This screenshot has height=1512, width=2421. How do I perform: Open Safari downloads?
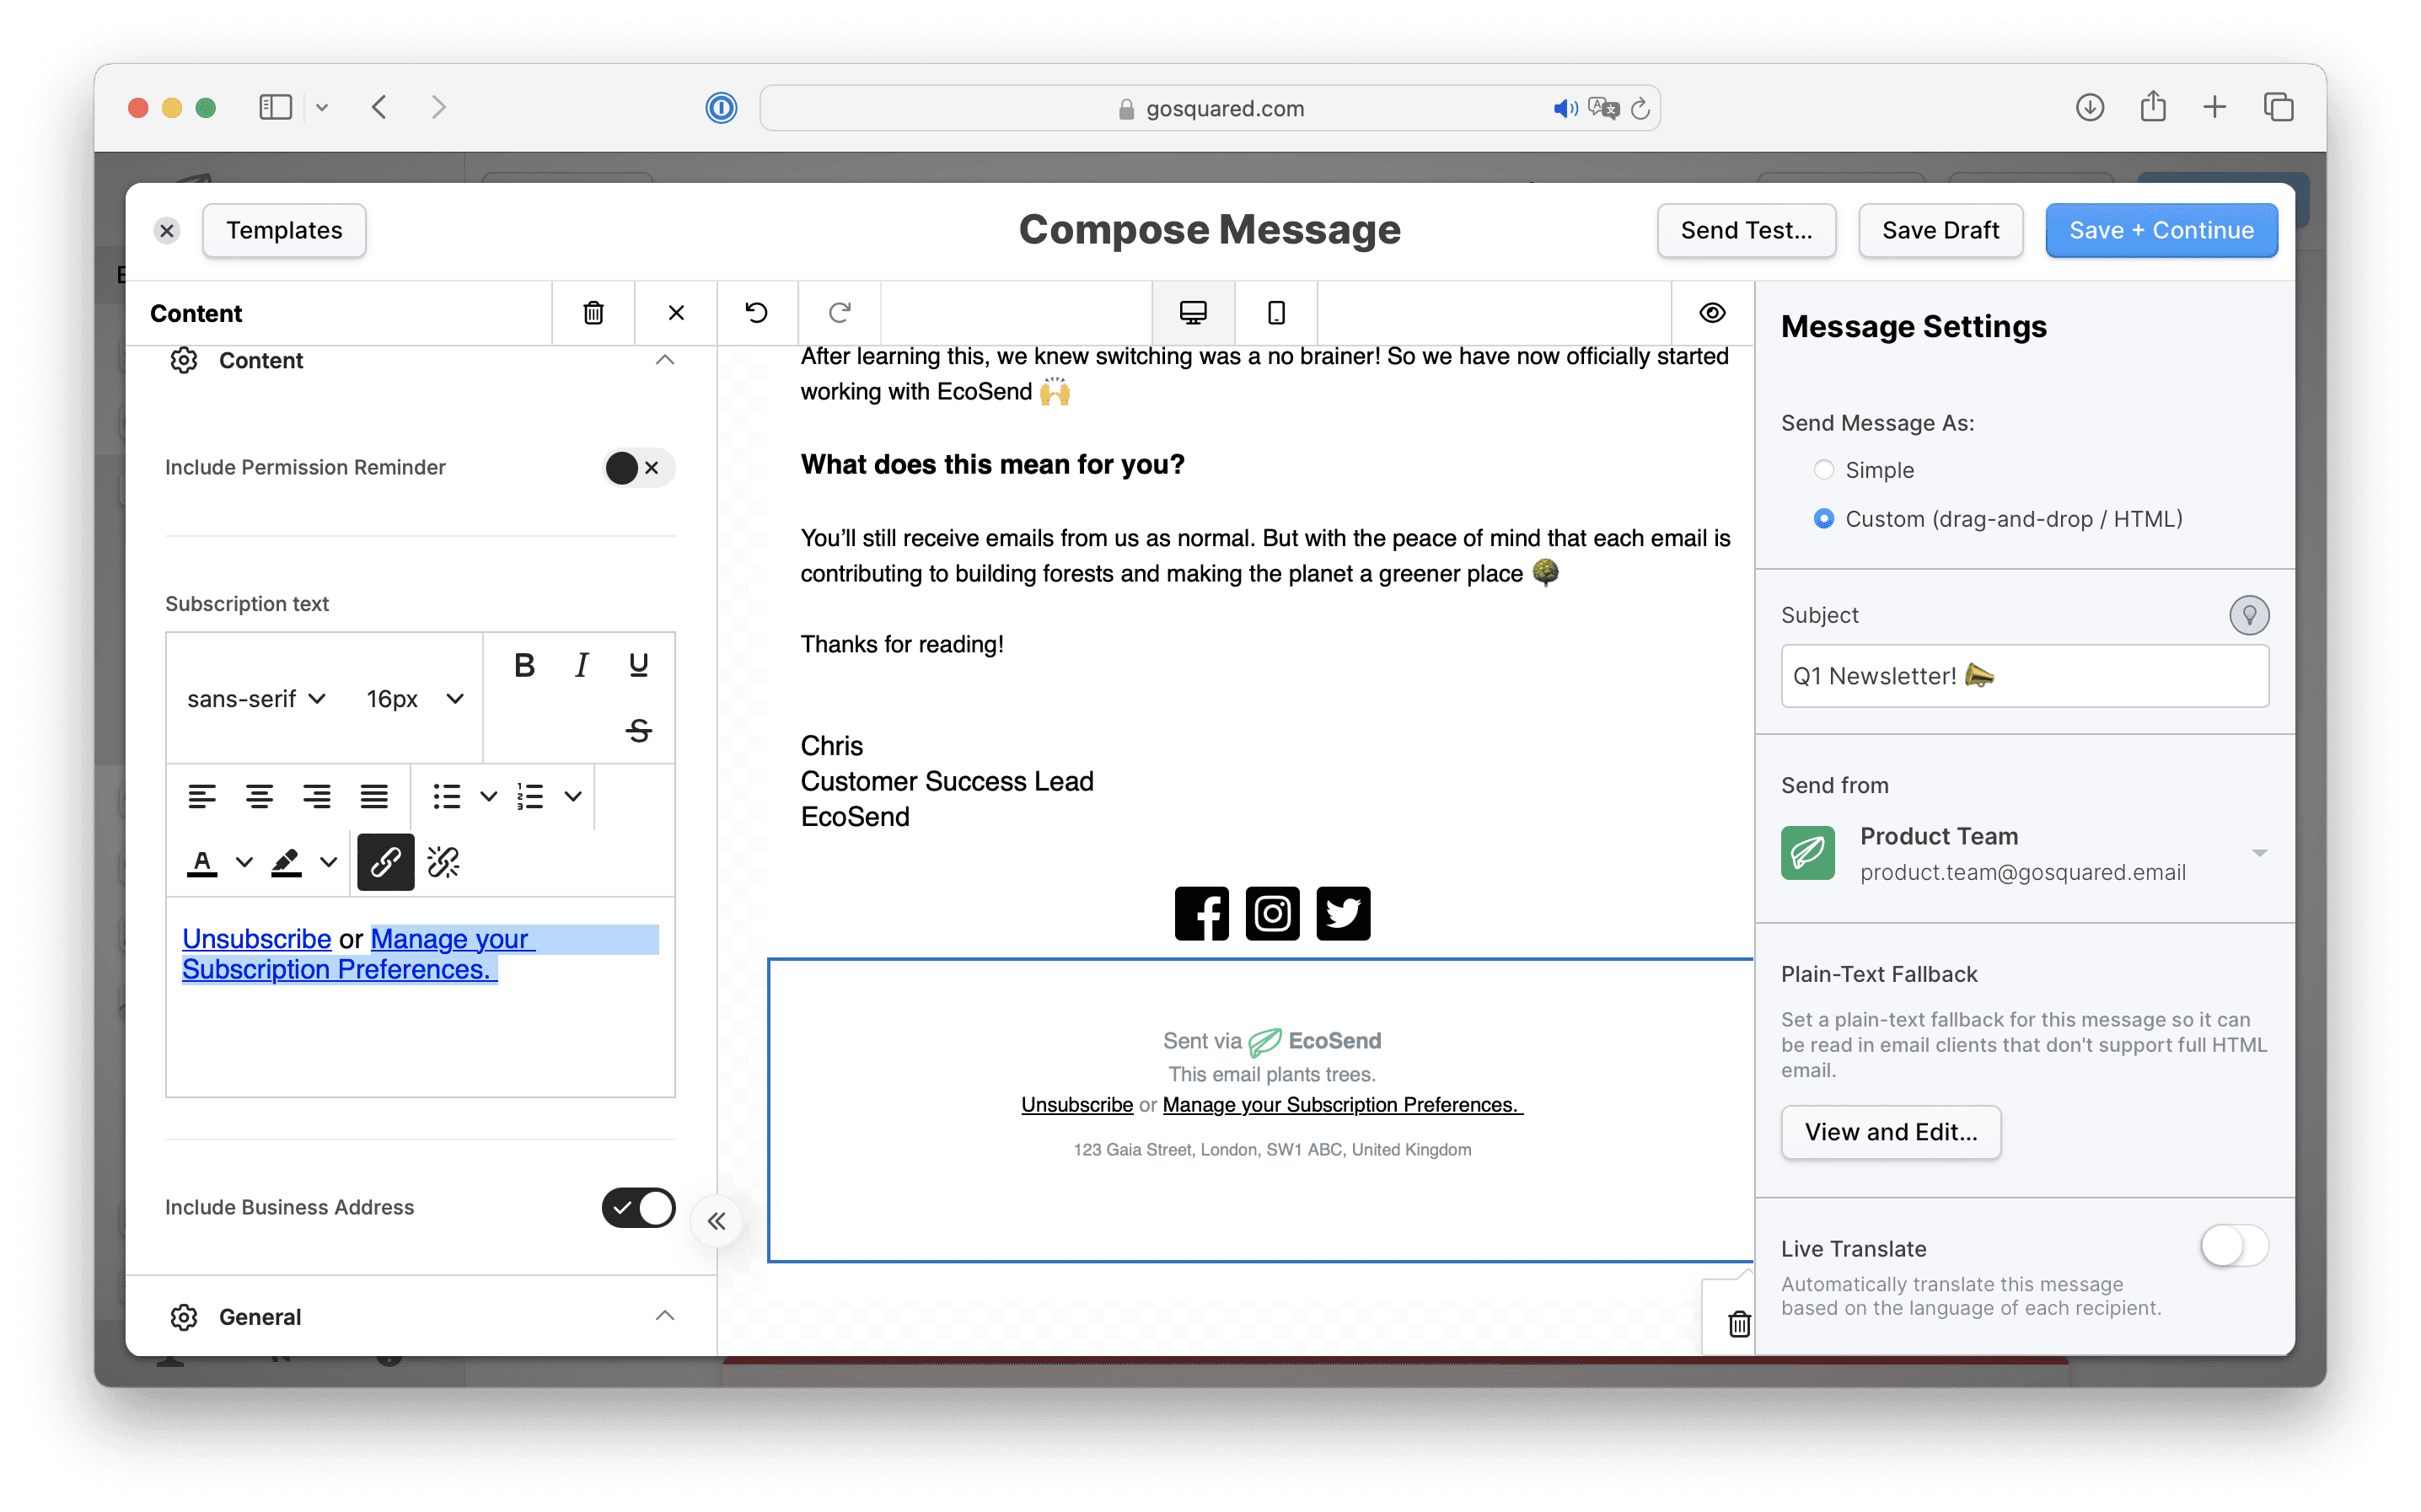[2089, 107]
